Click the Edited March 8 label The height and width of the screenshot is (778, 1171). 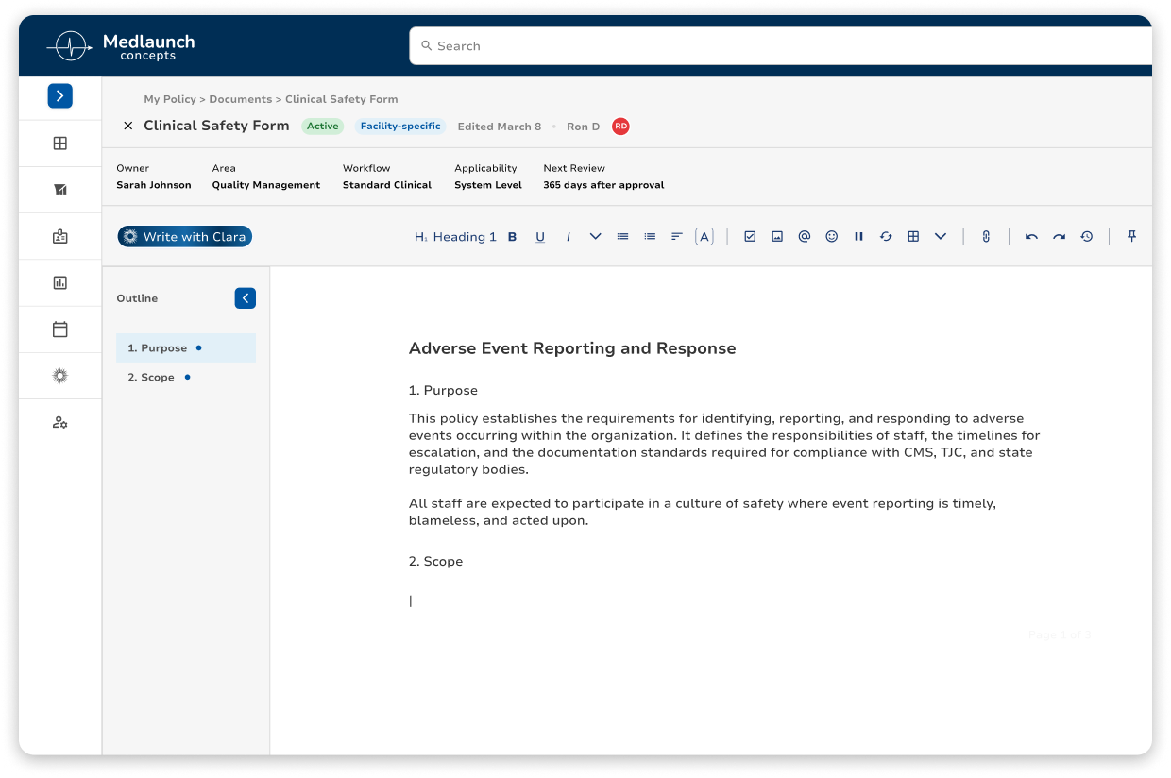click(x=500, y=127)
